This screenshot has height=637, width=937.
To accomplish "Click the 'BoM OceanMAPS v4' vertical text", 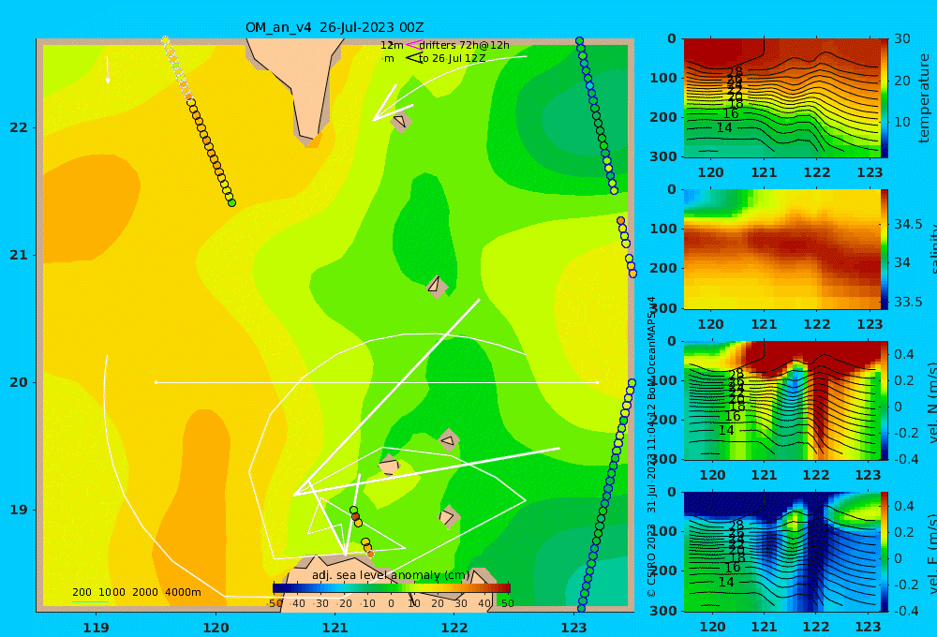I will pyautogui.click(x=651, y=349).
